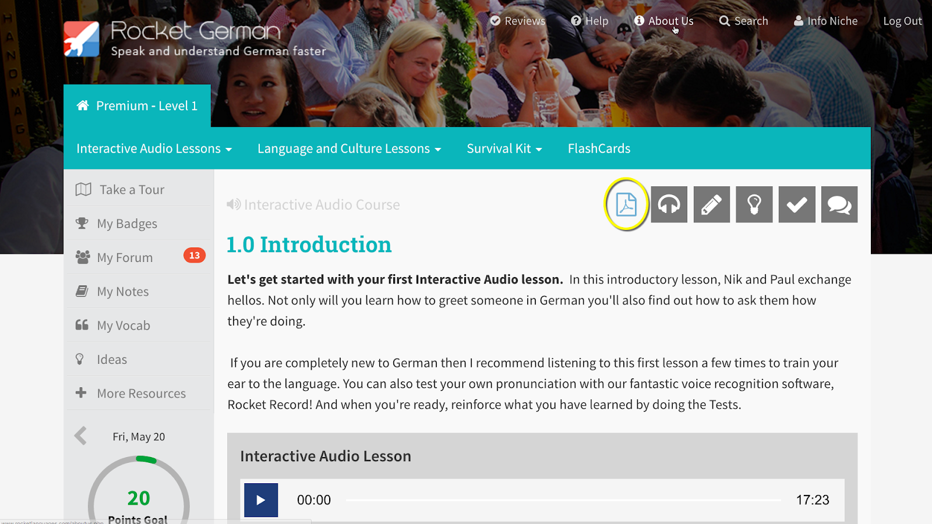Click the headphones audio icon button

tap(669, 204)
